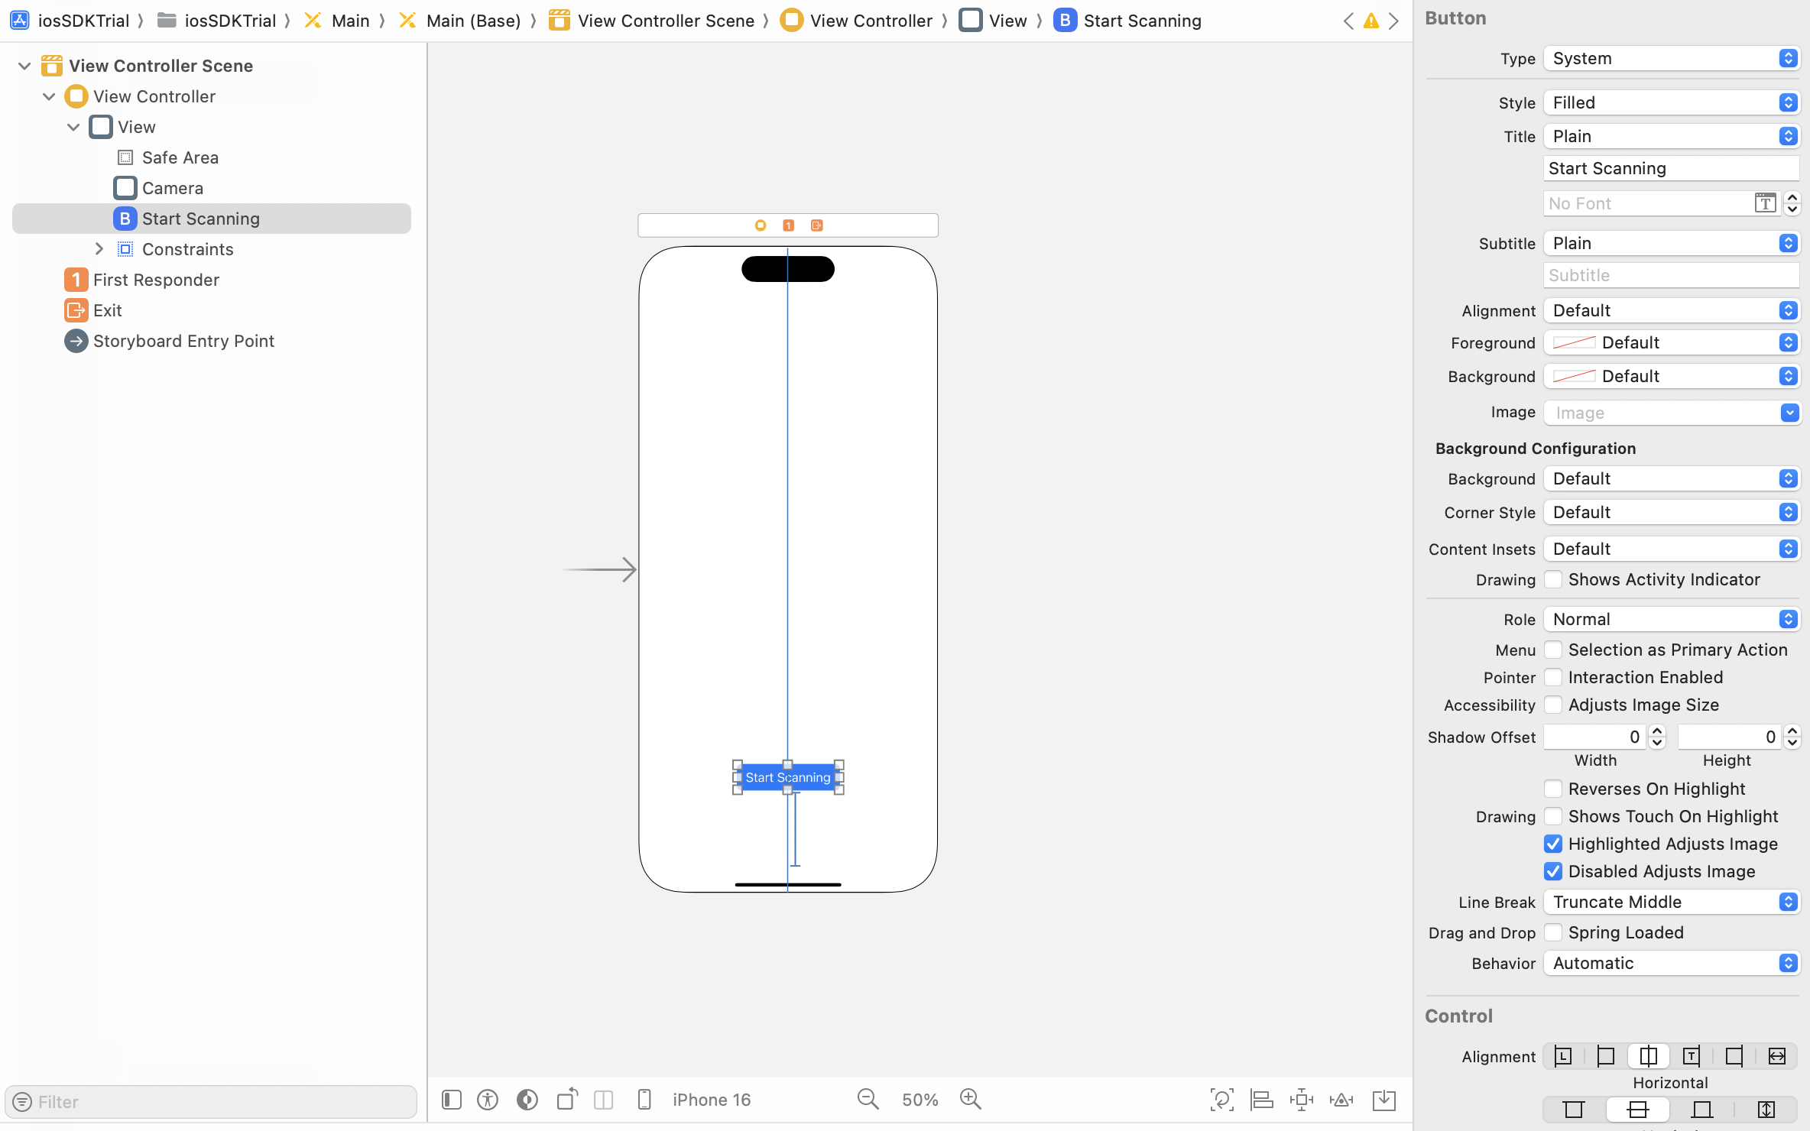This screenshot has width=1810, height=1131.
Task: Click the zoom out magnifier button
Action: (868, 1099)
